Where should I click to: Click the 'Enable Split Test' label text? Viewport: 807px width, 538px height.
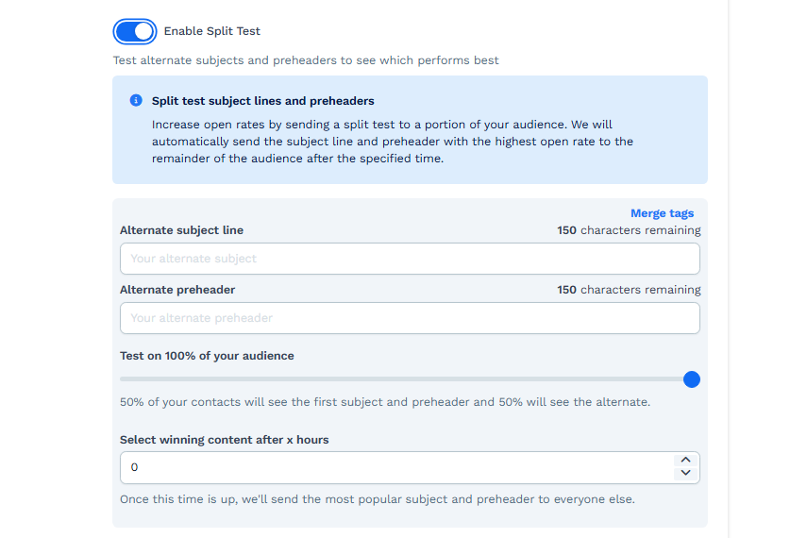(211, 31)
